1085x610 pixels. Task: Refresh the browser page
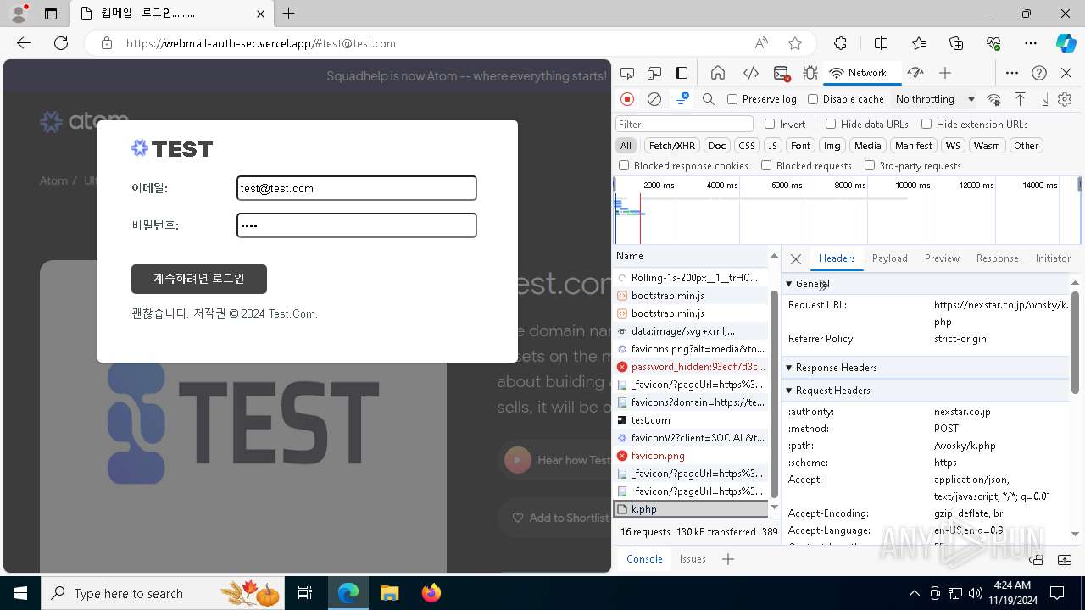click(x=61, y=43)
